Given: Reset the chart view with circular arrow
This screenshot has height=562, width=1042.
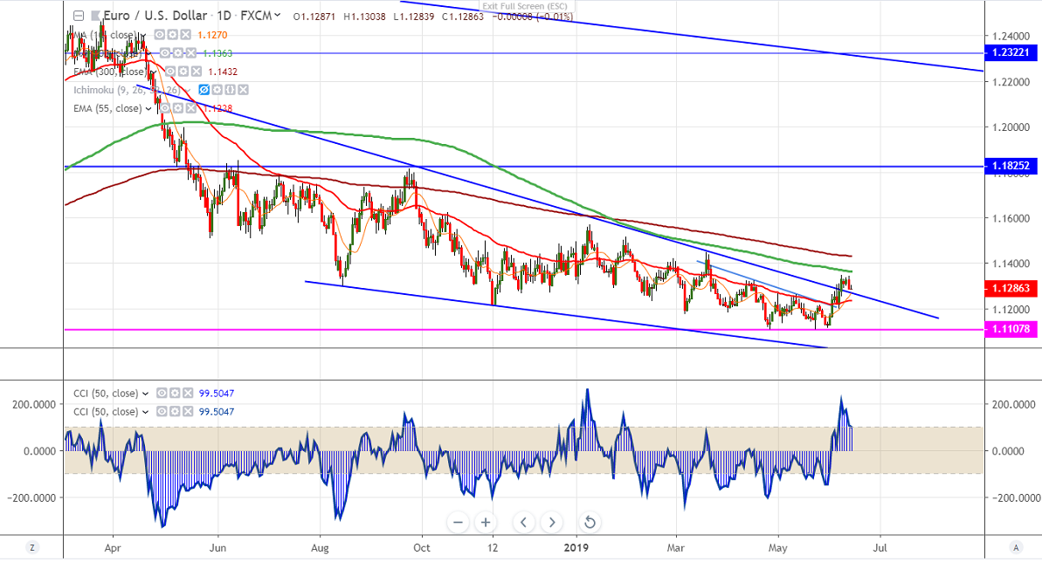Looking at the screenshot, I should point(590,522).
